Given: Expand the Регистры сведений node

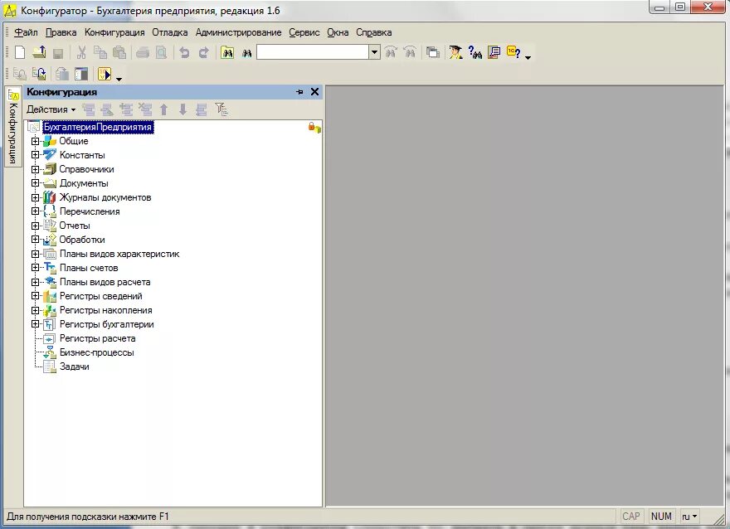Looking at the screenshot, I should [x=35, y=296].
